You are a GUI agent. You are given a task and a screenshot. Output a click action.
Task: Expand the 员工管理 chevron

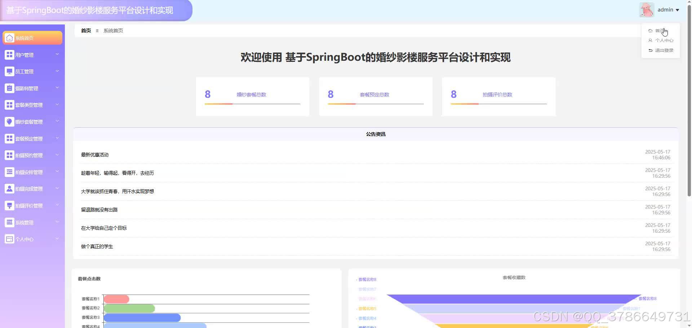[x=57, y=71]
